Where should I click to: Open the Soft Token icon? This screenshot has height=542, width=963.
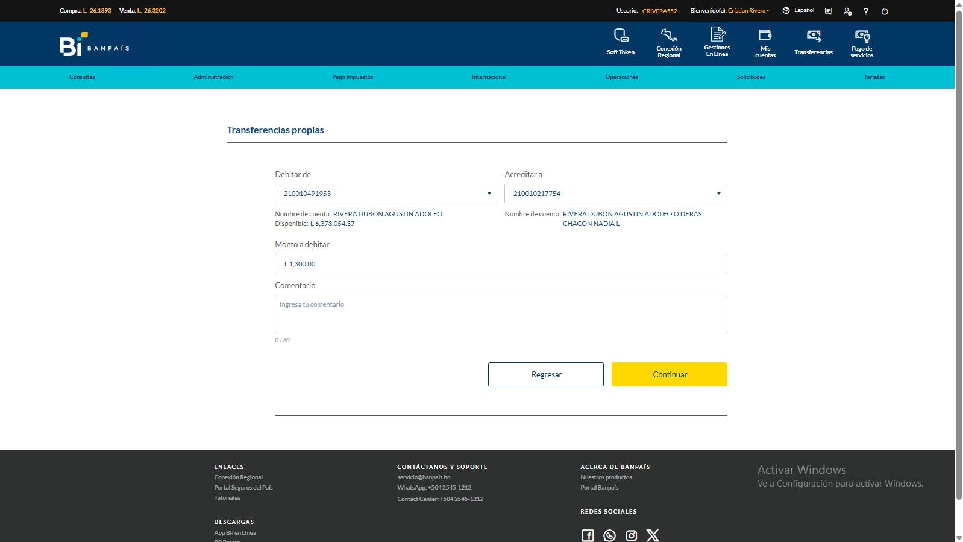point(621,36)
